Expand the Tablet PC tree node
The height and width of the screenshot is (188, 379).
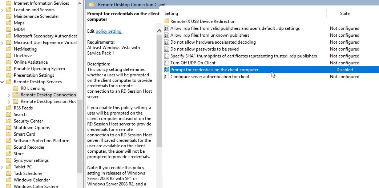[3, 167]
